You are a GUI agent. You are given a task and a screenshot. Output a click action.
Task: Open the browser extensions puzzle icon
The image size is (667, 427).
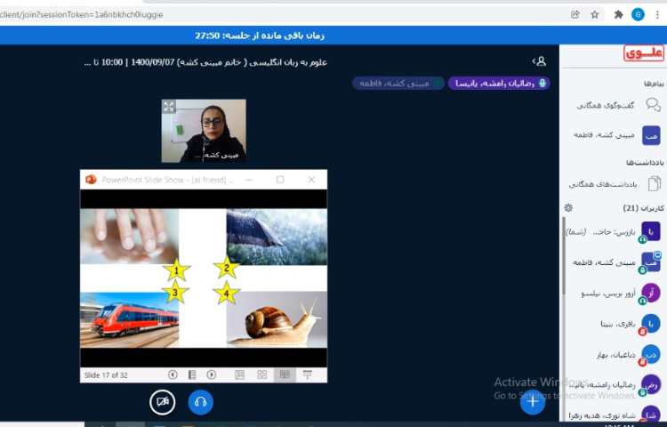[618, 14]
